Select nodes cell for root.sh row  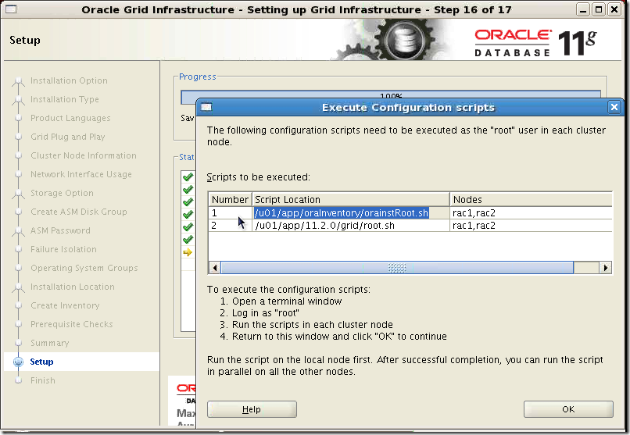532,225
